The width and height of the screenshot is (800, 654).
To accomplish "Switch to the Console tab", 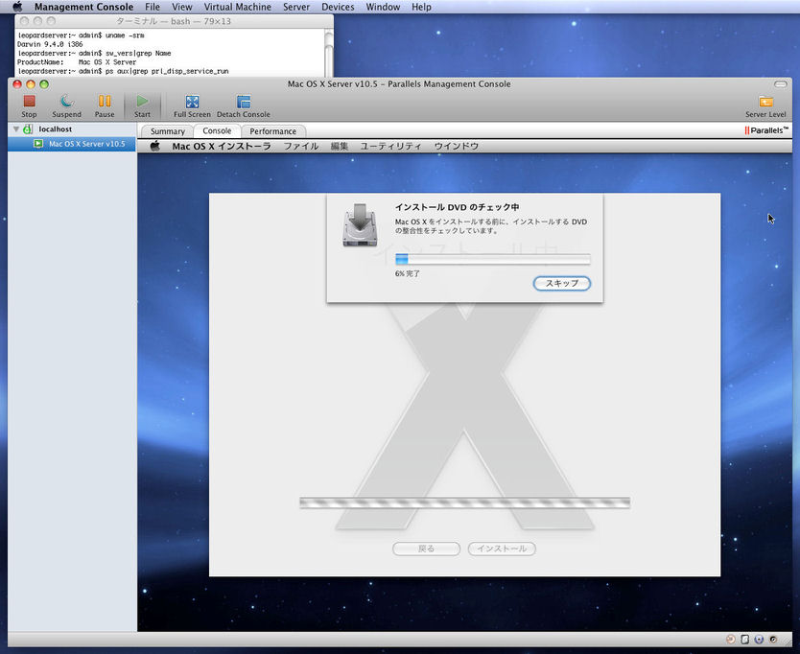I will pyautogui.click(x=217, y=130).
